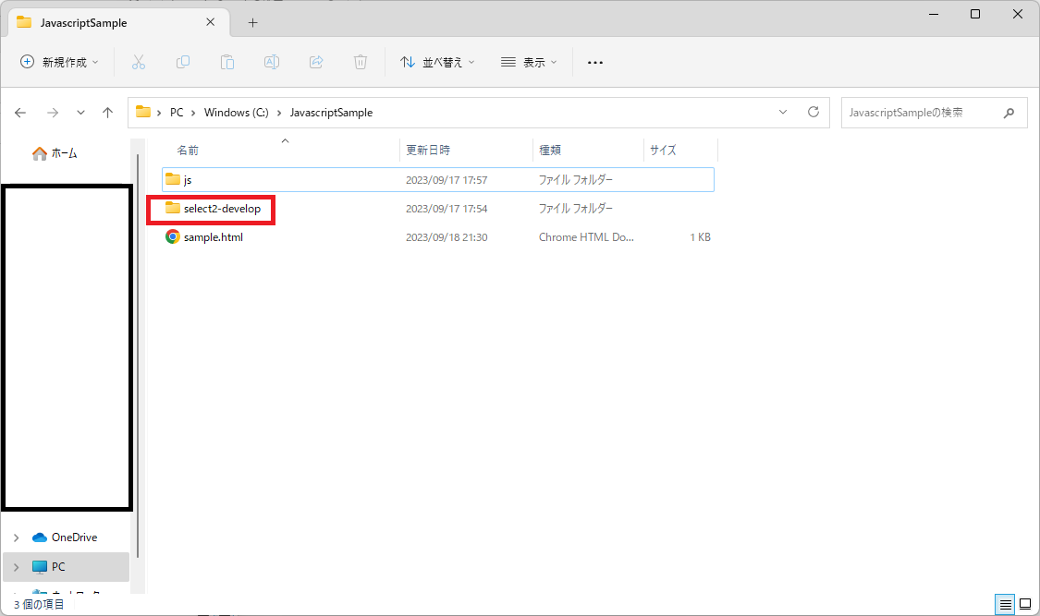The height and width of the screenshot is (616, 1040).
Task: Sort by the 更新日時 column header
Action: pyautogui.click(x=426, y=150)
